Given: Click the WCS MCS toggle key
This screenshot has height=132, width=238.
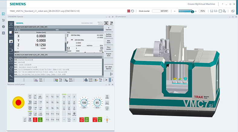Looking at the screenshot, I should point(74,114).
